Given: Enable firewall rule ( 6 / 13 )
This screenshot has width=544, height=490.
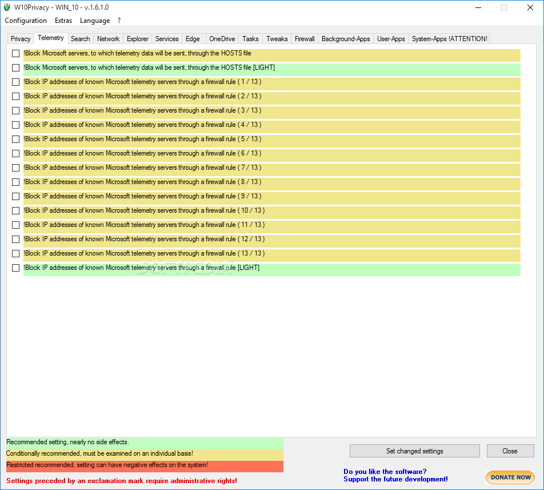Looking at the screenshot, I should [15, 153].
